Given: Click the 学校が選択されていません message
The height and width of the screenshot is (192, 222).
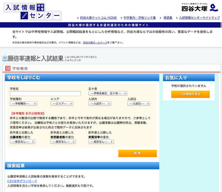Looking at the screenshot, I should pos(189,86).
